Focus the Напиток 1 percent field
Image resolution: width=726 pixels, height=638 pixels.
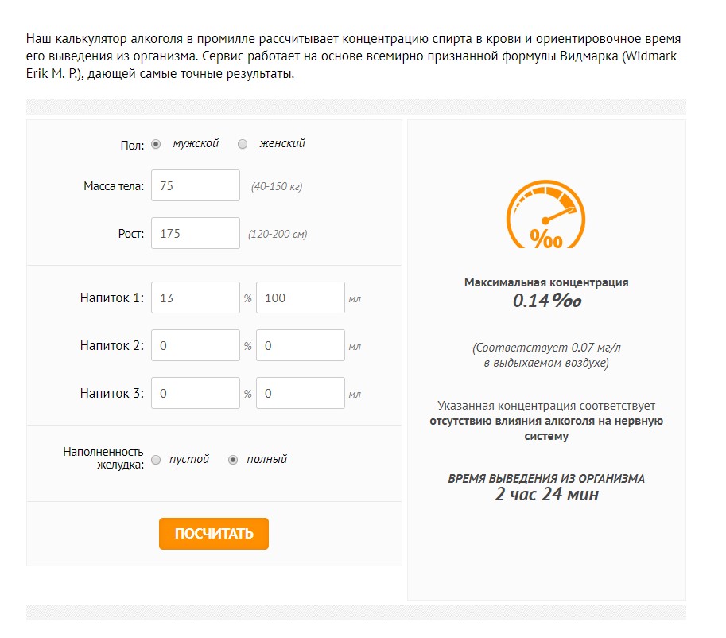click(x=196, y=298)
